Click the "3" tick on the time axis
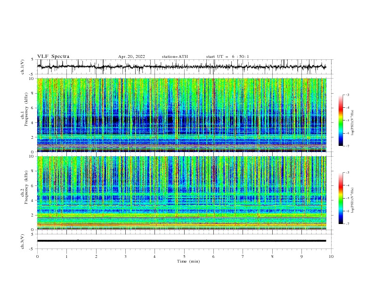This screenshot has height=288, width=373. pos(125,256)
